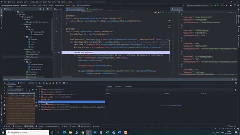
Task: Select the 'user = null' variable row
Action: (72, 99)
